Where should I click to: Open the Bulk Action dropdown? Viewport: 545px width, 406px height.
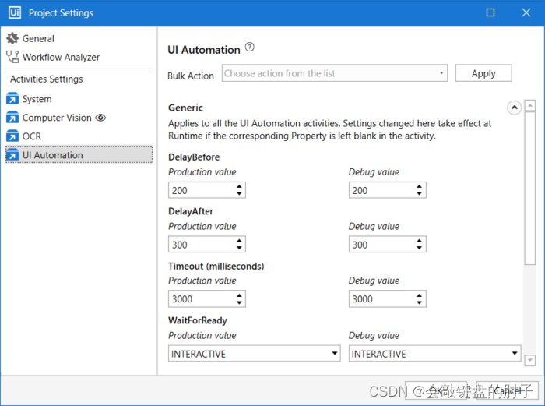pyautogui.click(x=334, y=73)
